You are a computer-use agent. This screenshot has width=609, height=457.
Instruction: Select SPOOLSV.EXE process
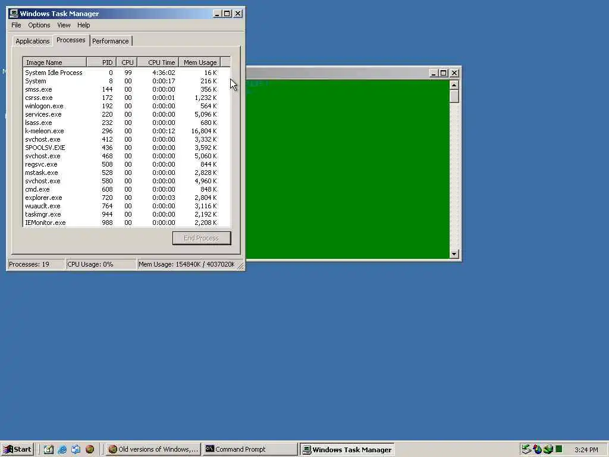(x=127, y=148)
